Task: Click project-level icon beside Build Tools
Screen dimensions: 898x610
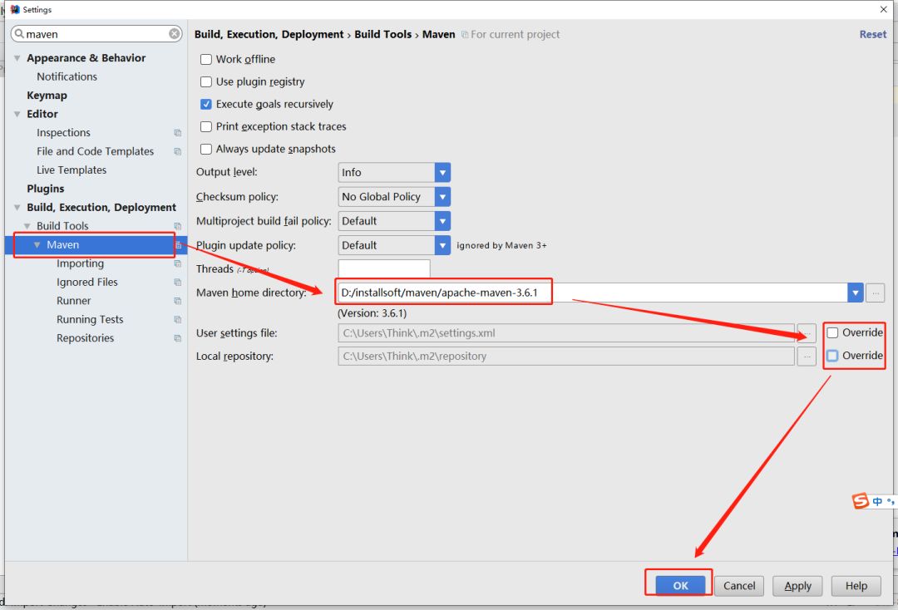Action: tap(177, 226)
